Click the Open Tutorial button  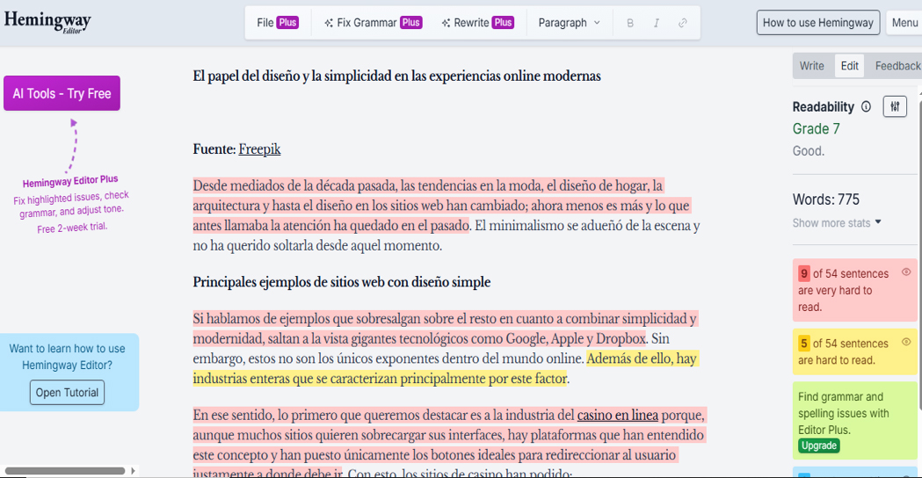pos(67,392)
